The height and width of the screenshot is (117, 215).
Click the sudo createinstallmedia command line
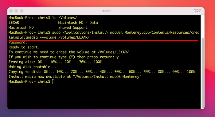(x=104, y=35)
